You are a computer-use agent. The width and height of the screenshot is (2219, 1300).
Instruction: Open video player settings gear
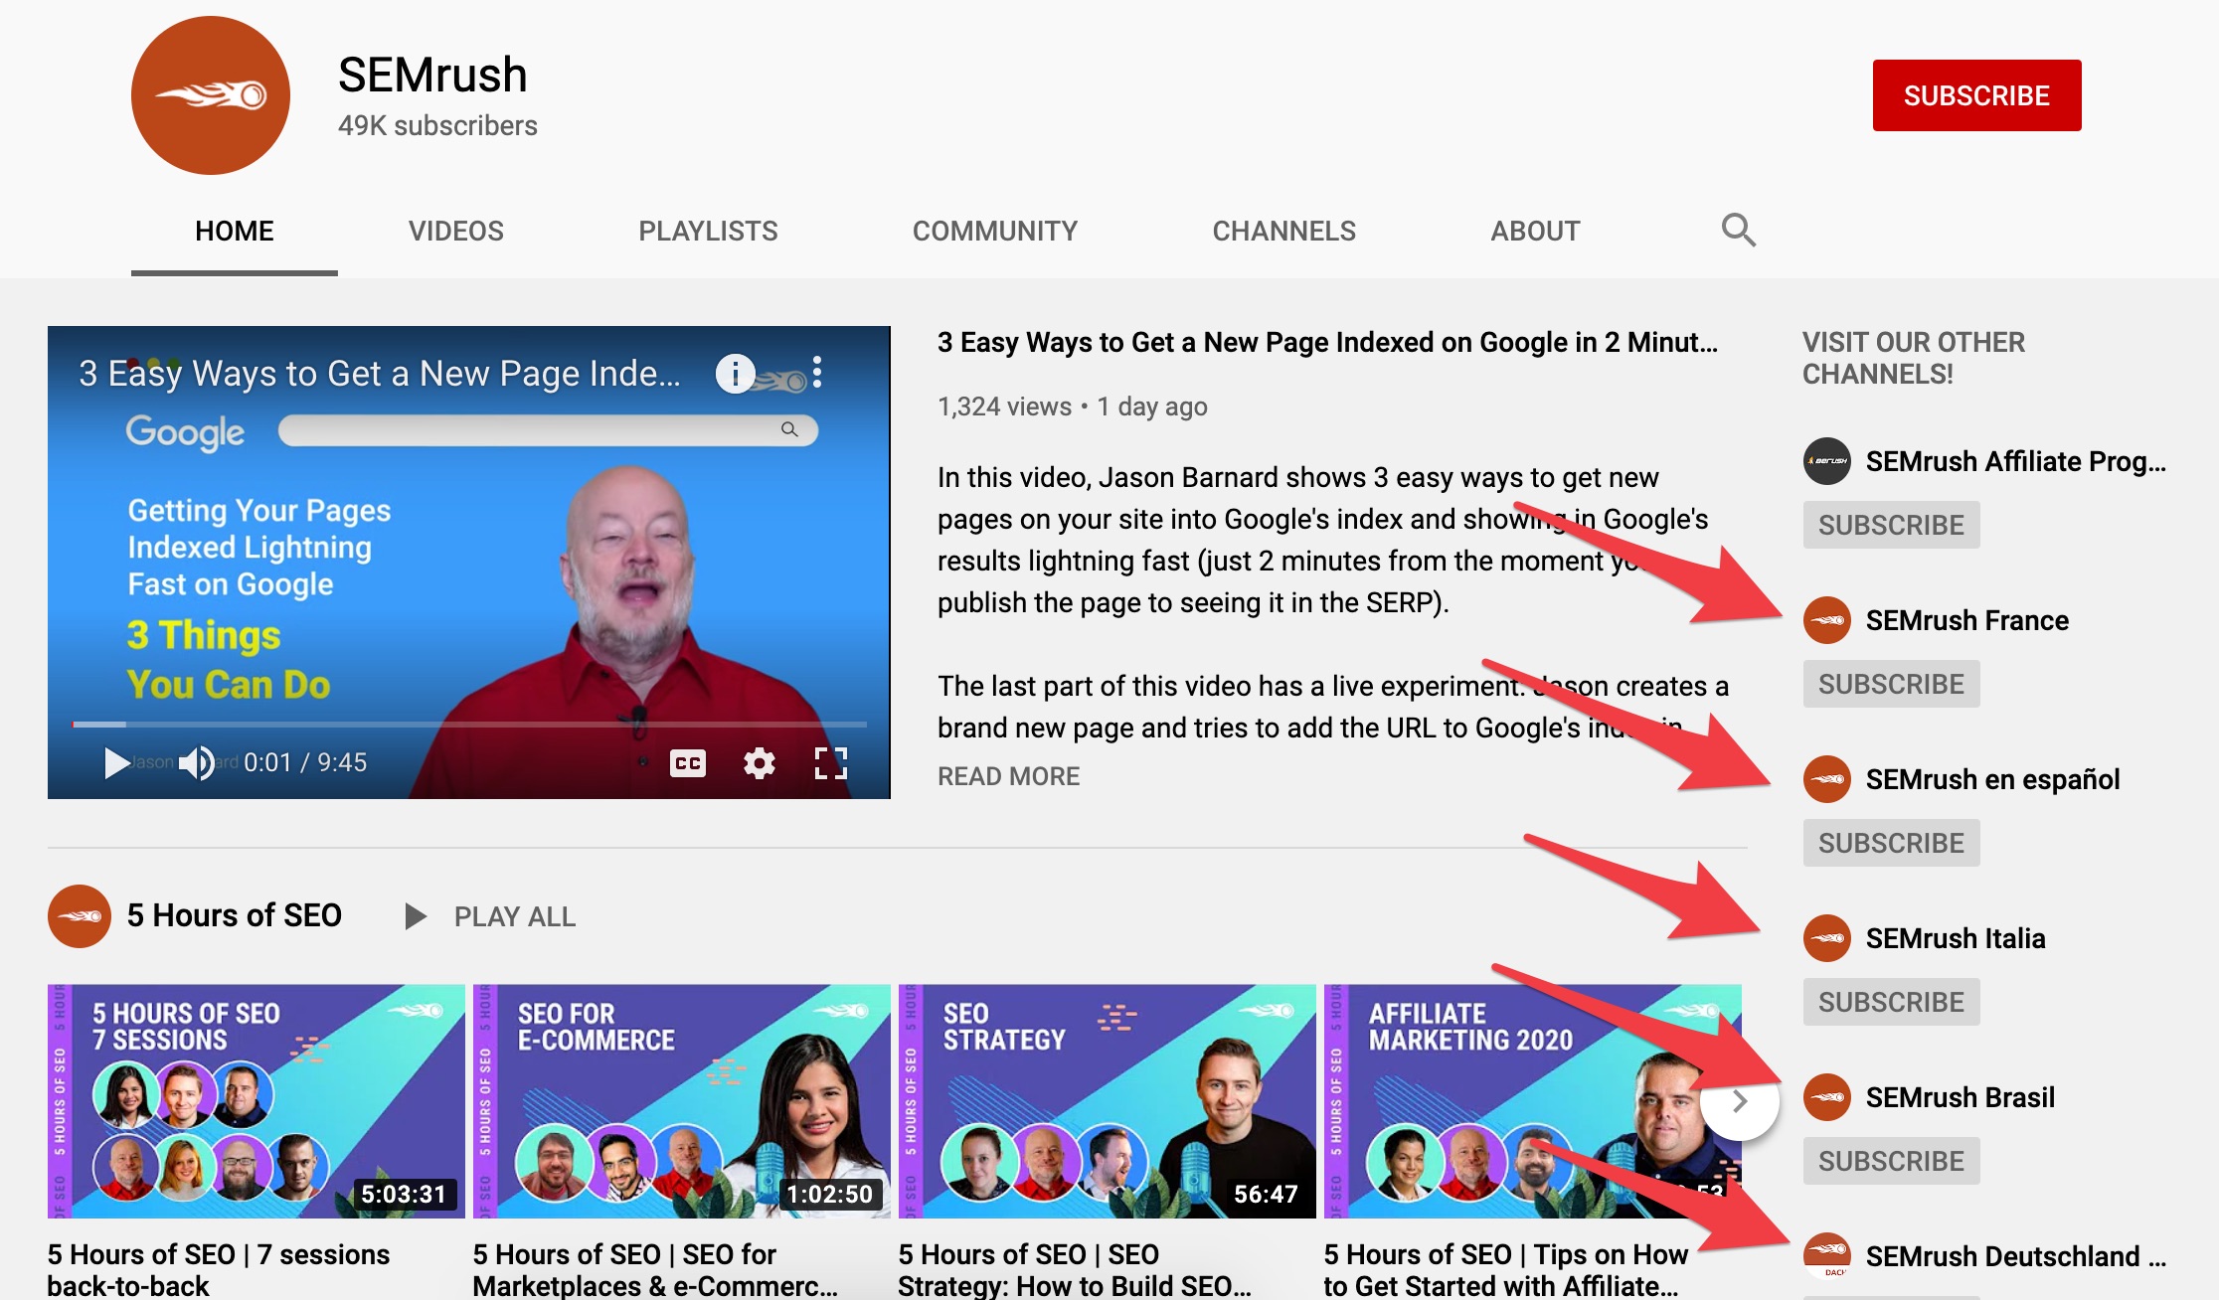coord(760,762)
